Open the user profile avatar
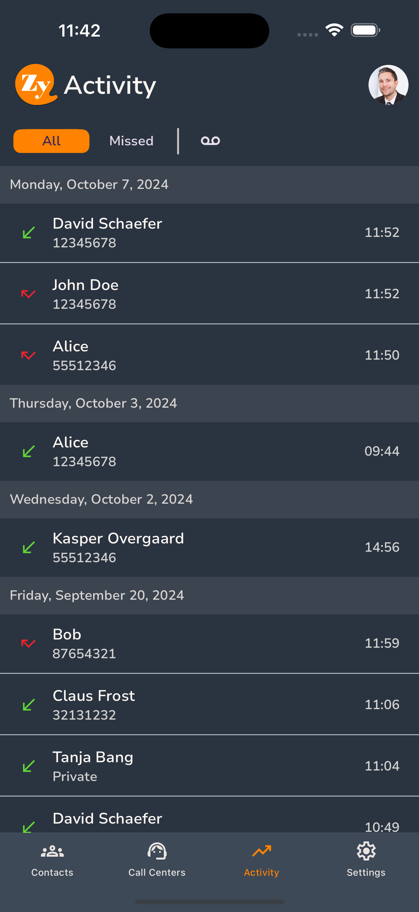Image resolution: width=419 pixels, height=912 pixels. tap(388, 85)
